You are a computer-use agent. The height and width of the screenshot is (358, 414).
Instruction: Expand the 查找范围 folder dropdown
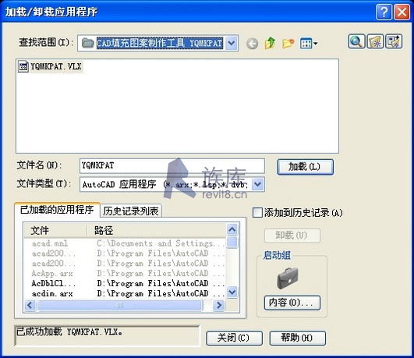pyautogui.click(x=231, y=43)
